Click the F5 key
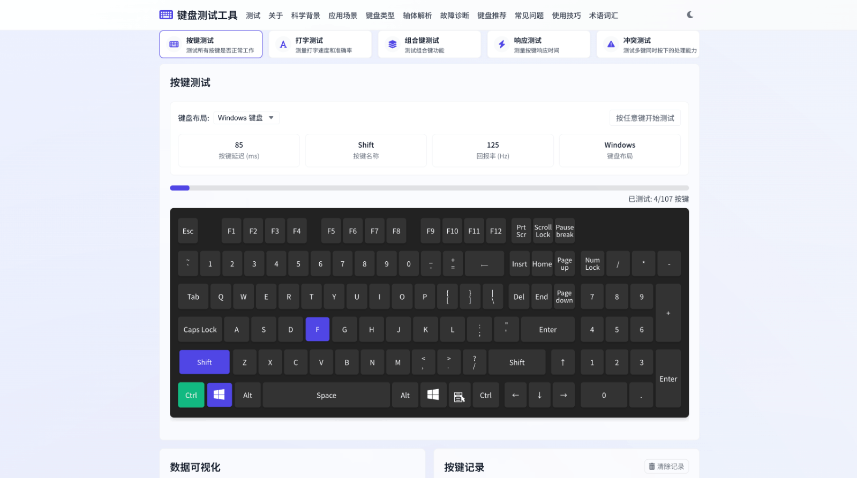Viewport: 857px width, 478px height. [331, 231]
